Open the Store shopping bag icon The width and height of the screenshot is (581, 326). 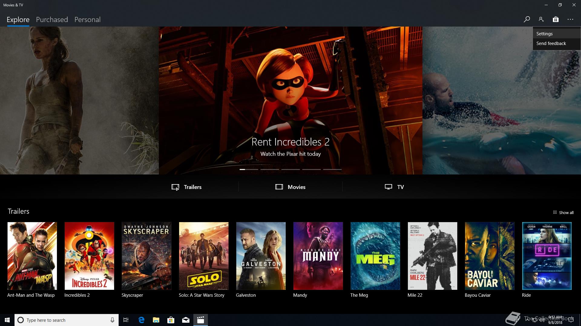click(x=556, y=19)
